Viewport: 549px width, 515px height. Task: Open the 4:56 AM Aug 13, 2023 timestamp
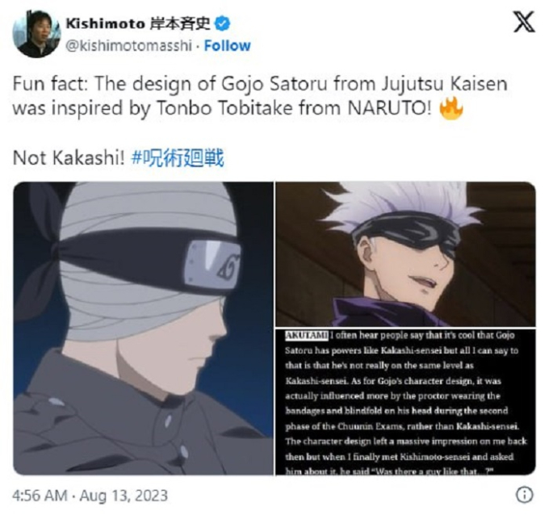point(90,496)
